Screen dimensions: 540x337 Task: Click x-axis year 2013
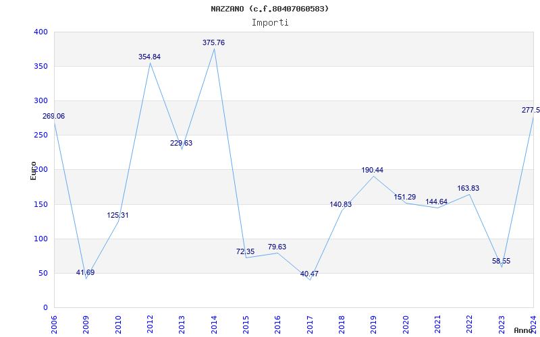(182, 325)
